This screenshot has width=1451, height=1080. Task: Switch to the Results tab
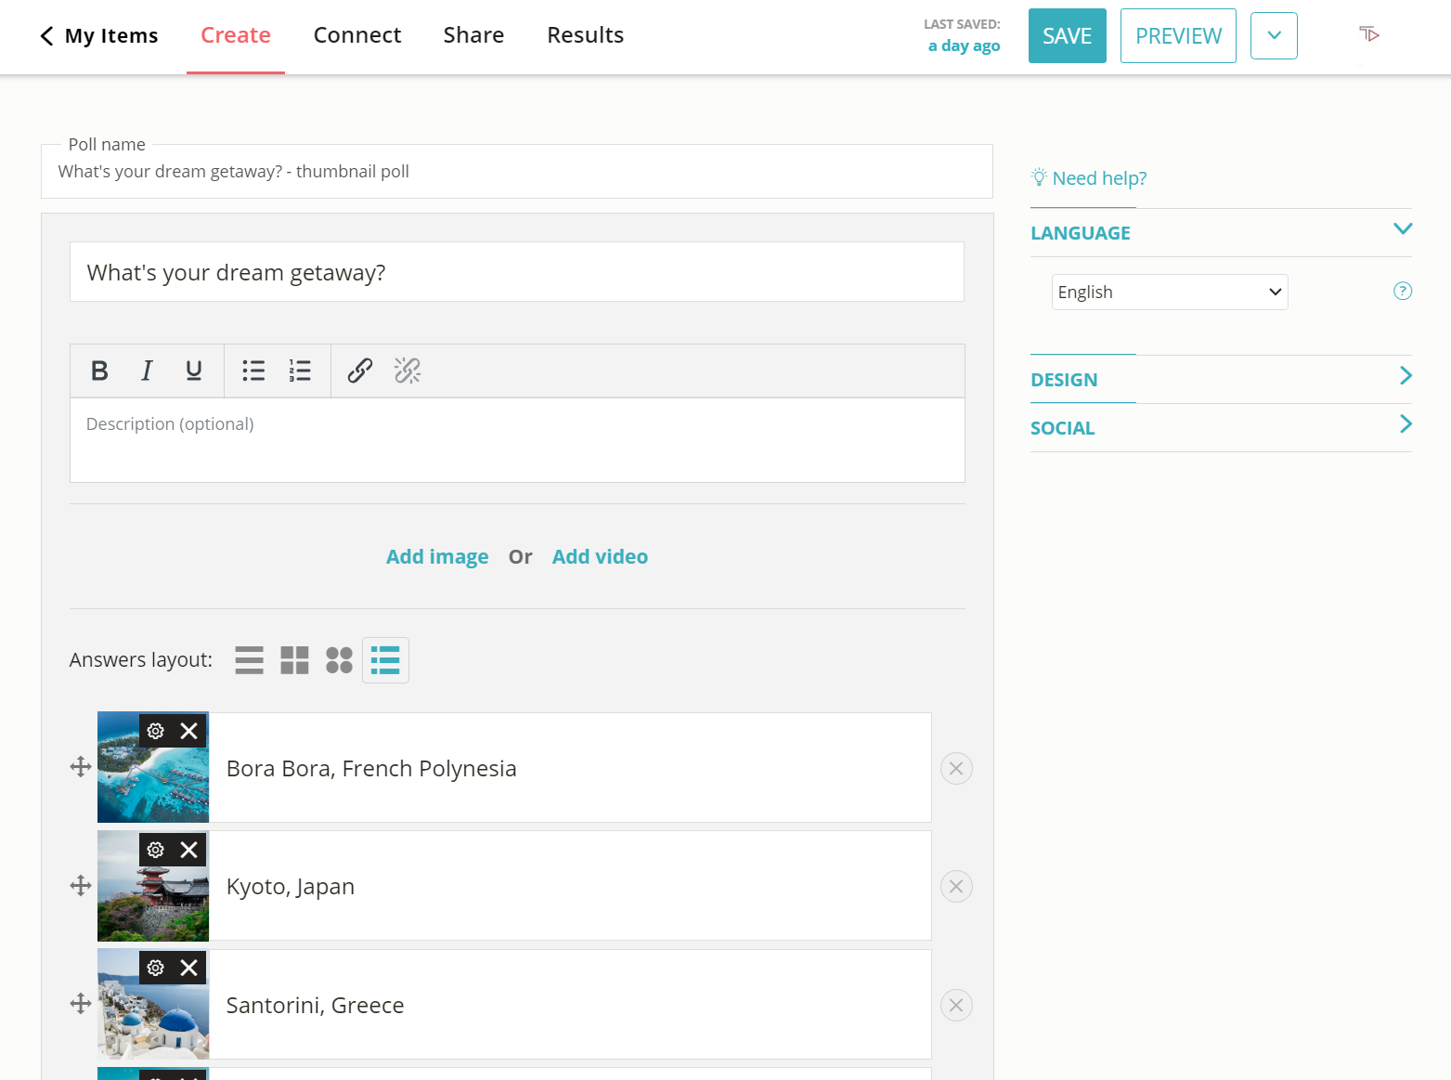pos(585,34)
